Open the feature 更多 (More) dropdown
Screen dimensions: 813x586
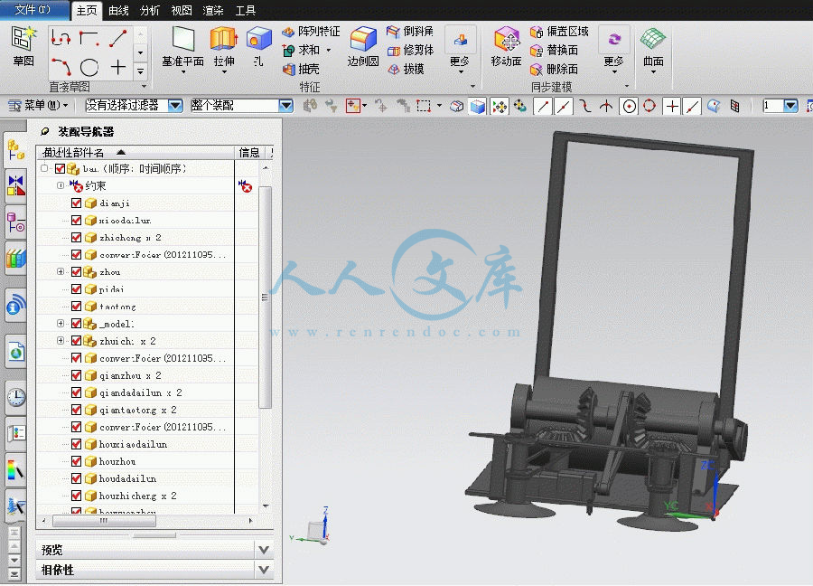(460, 50)
